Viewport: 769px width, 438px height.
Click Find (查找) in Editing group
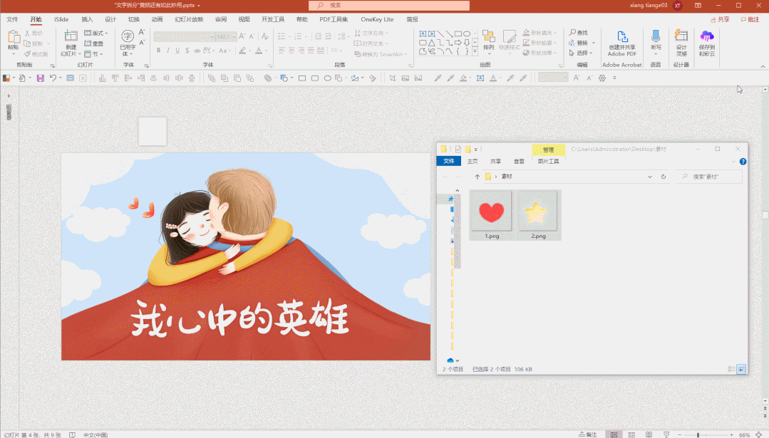click(579, 33)
